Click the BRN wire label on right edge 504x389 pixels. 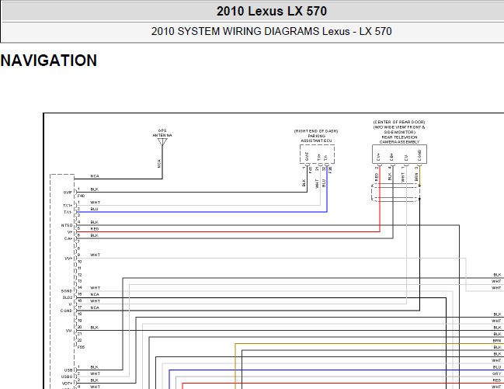pyautogui.click(x=496, y=341)
